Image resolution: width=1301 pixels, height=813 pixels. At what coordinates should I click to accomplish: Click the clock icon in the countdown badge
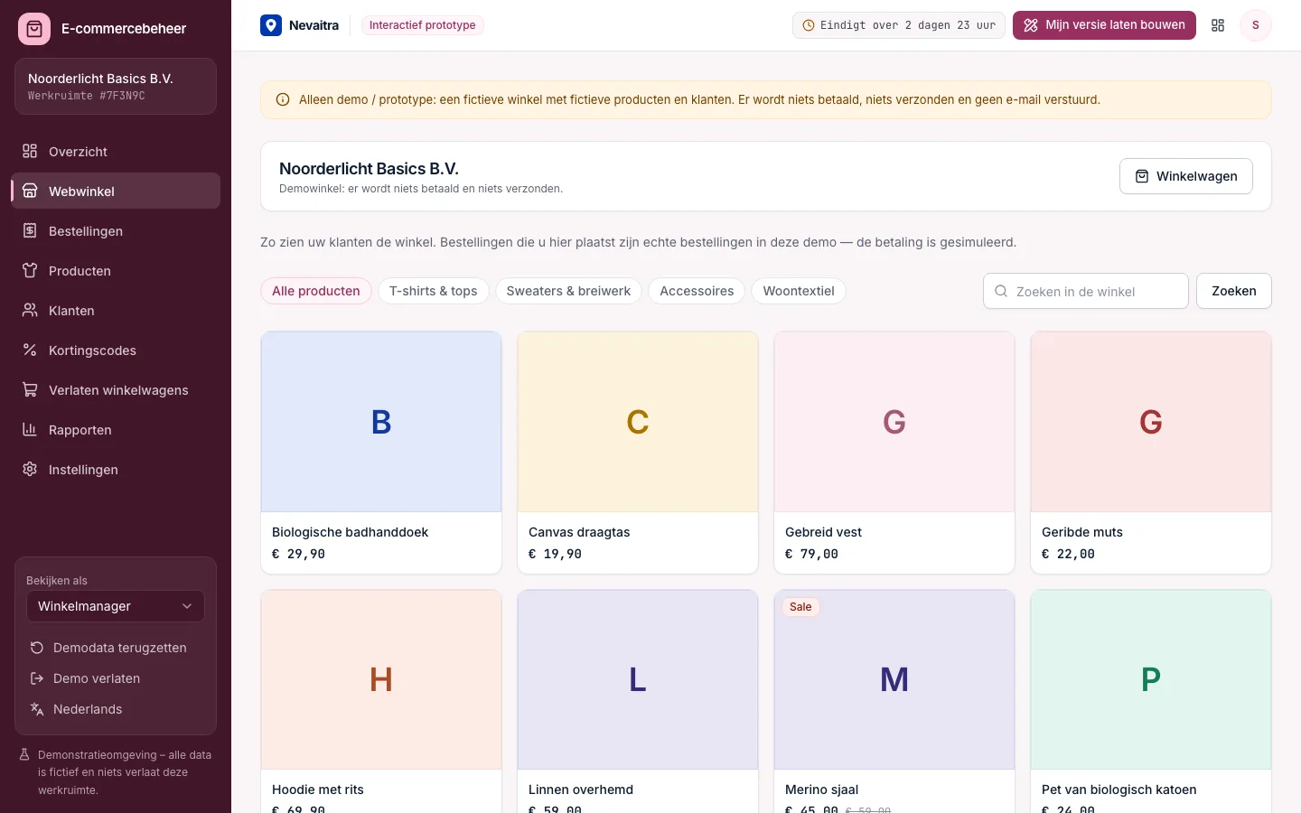click(x=809, y=25)
